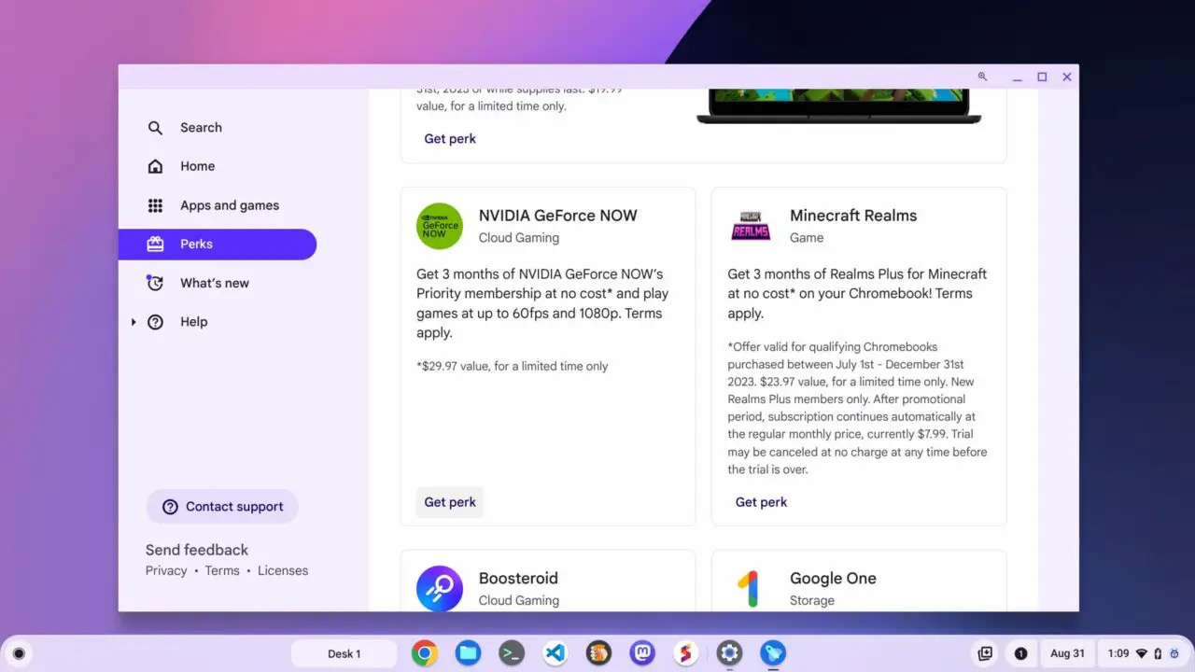Open the Mastodon app from shelf
Image resolution: width=1195 pixels, height=672 pixels.
642,653
